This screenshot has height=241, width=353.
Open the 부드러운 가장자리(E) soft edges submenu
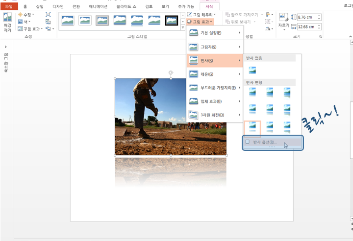[x=215, y=88]
